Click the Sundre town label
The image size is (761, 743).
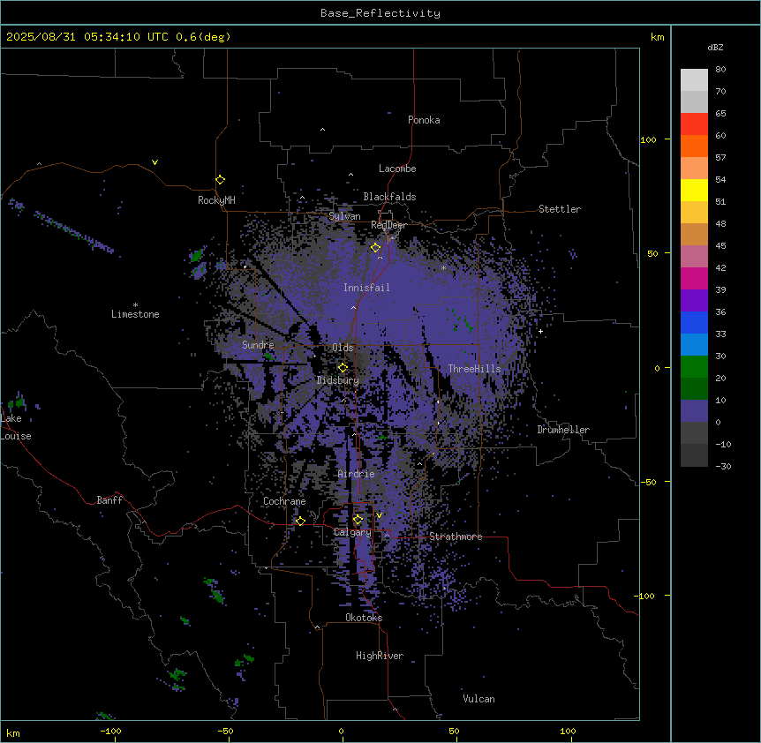coord(258,345)
